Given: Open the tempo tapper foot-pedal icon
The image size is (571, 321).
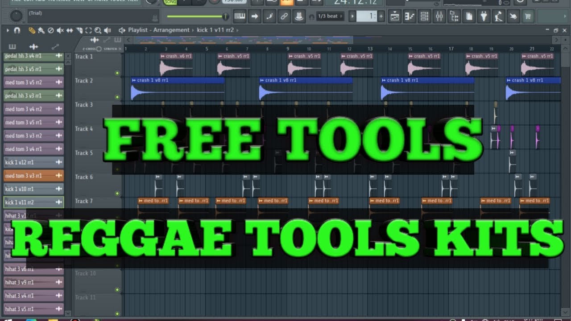Looking at the screenshot, I should point(499,16).
